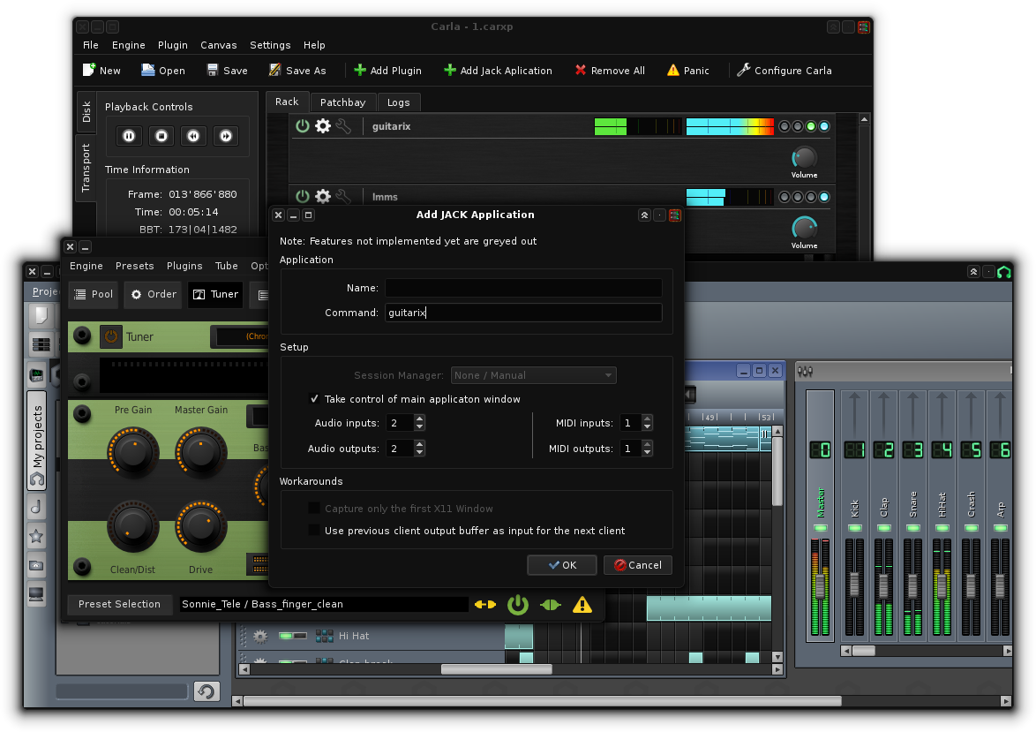Click the guitarix plugin gear settings icon
Viewport: 1036px width, 732px height.
point(323,126)
